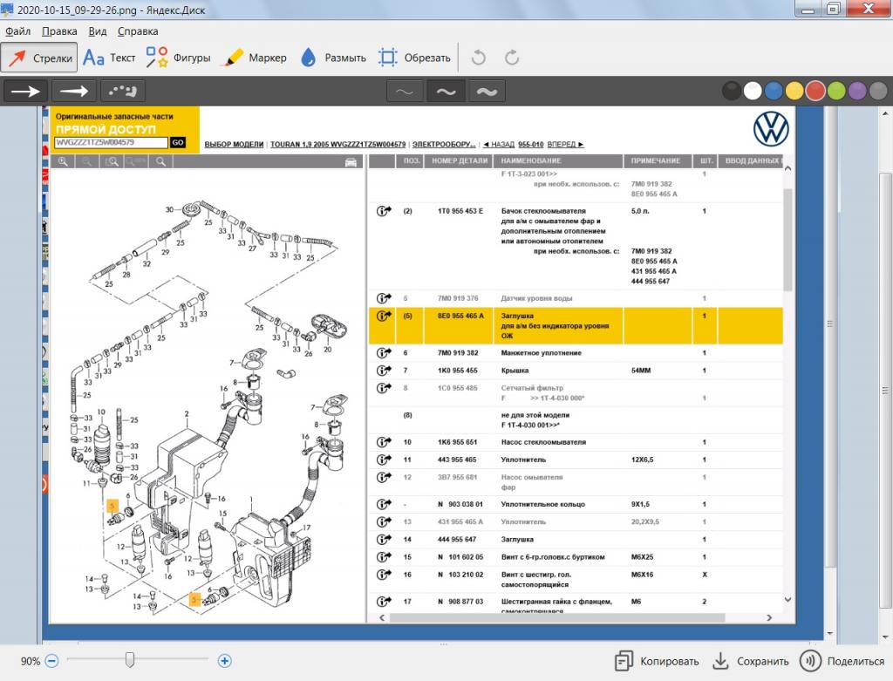893x681 pixels.
Task: Select the Text (Текст) tool
Action: click(x=109, y=58)
